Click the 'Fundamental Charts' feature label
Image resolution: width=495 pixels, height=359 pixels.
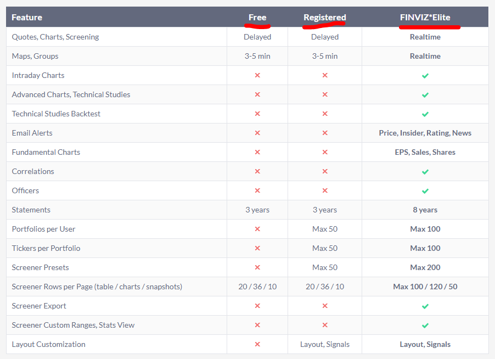(x=46, y=152)
